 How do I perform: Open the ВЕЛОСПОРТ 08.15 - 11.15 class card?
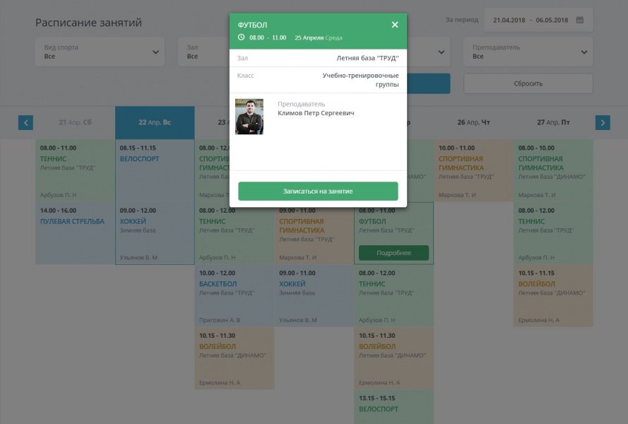[155, 170]
